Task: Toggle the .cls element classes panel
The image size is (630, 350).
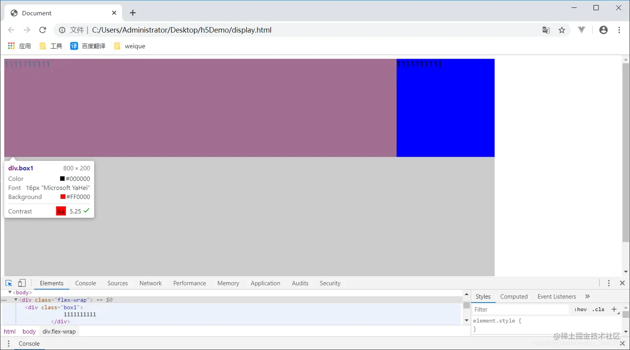Action: click(x=598, y=310)
